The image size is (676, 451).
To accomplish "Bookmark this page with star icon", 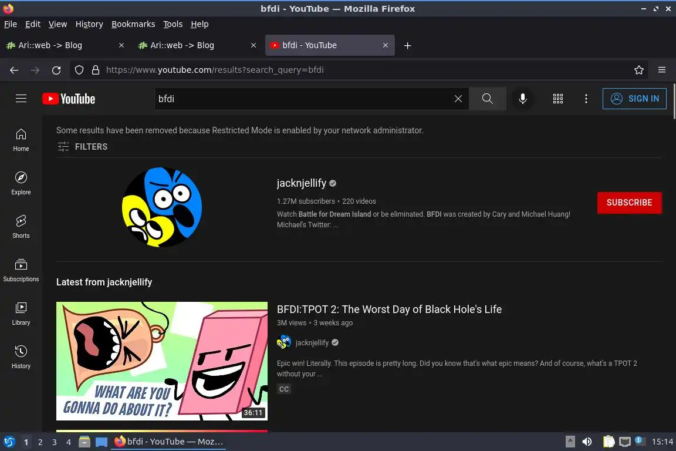I will tap(639, 70).
